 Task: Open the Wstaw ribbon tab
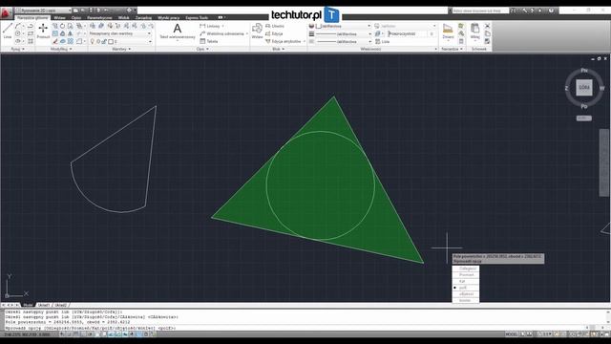point(59,17)
